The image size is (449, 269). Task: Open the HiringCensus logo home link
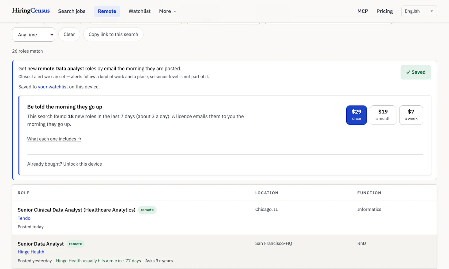click(31, 11)
